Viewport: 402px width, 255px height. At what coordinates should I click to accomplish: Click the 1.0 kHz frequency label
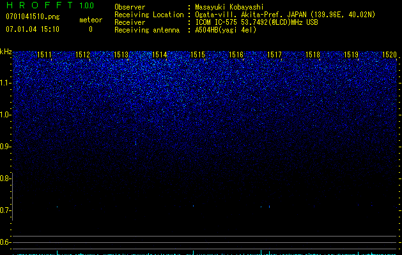(5, 115)
